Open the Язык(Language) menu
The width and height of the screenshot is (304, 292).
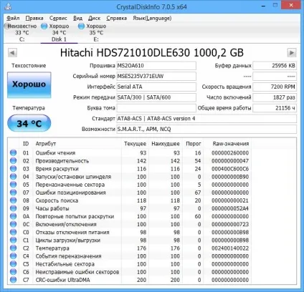tap(152, 18)
